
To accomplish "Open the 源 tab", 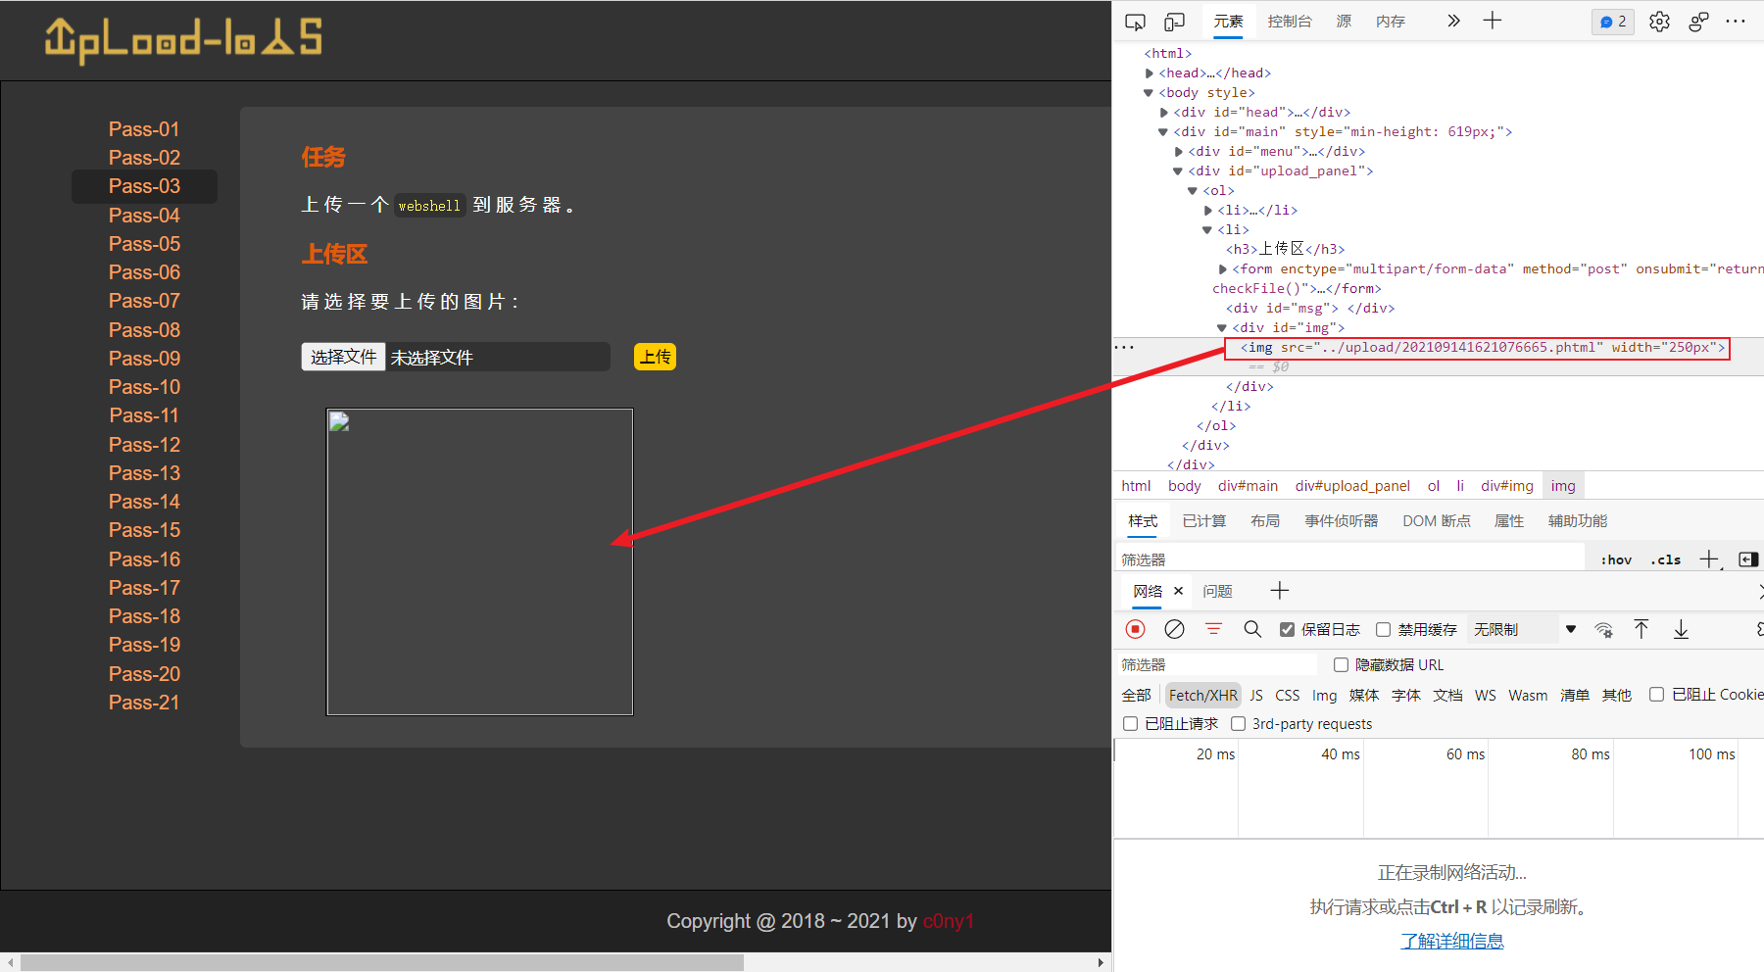I will tap(1344, 22).
